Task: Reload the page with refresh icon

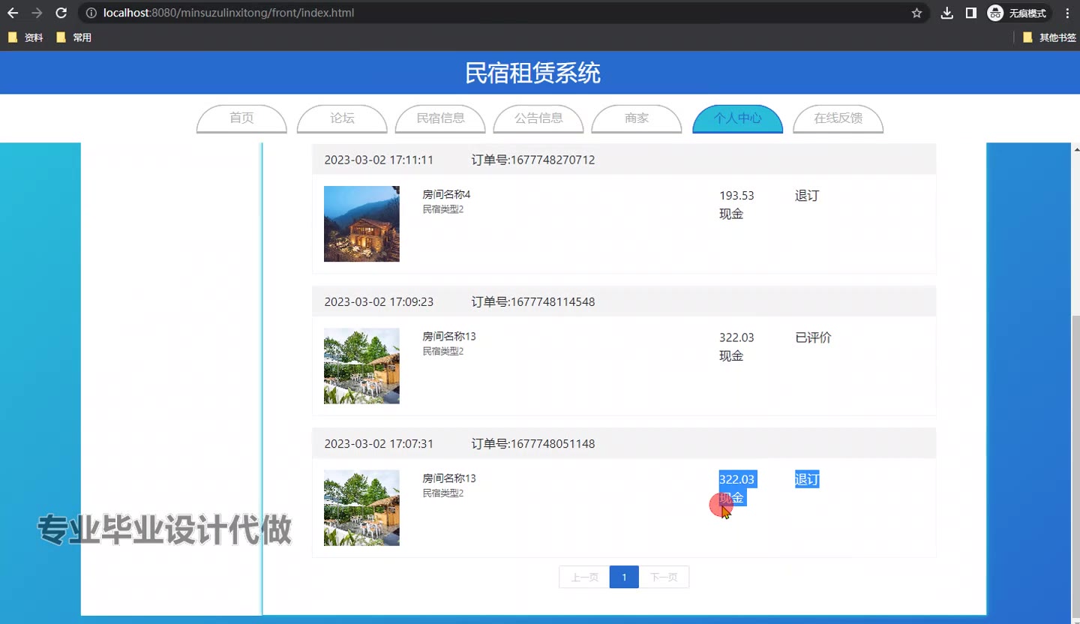Action: coord(61,13)
